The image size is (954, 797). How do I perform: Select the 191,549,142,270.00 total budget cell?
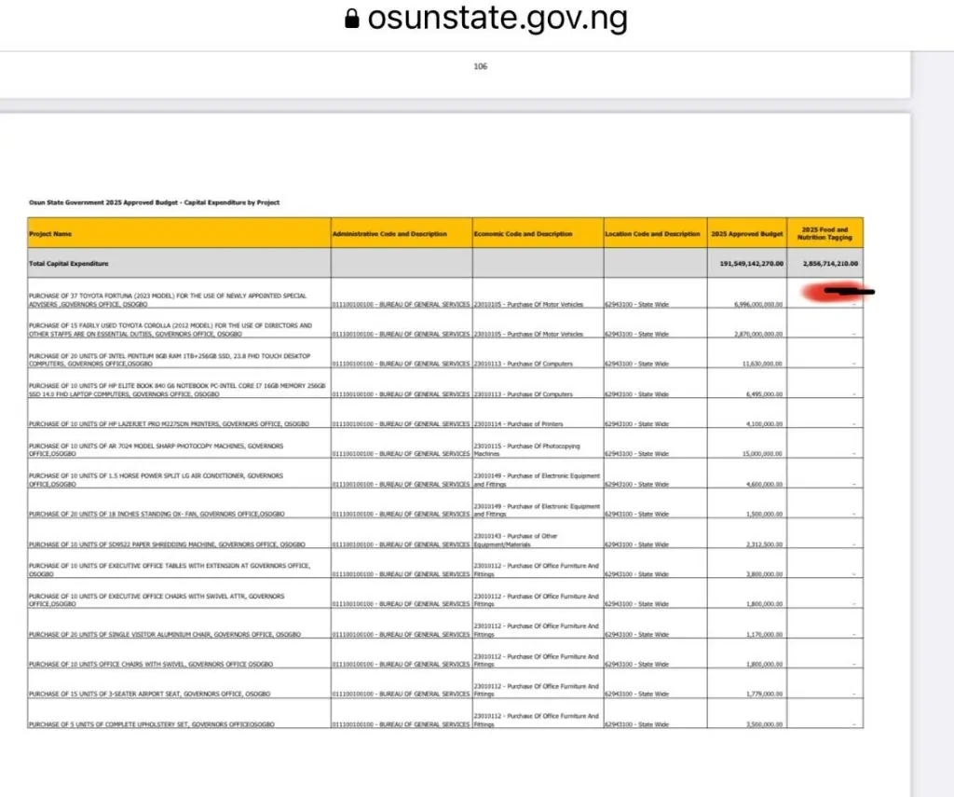pos(751,264)
